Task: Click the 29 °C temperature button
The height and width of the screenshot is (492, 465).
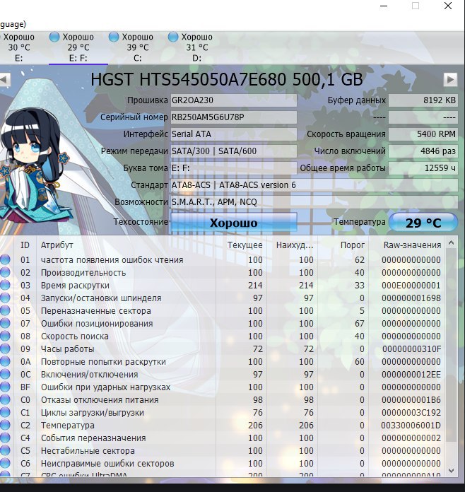Action: tap(423, 223)
